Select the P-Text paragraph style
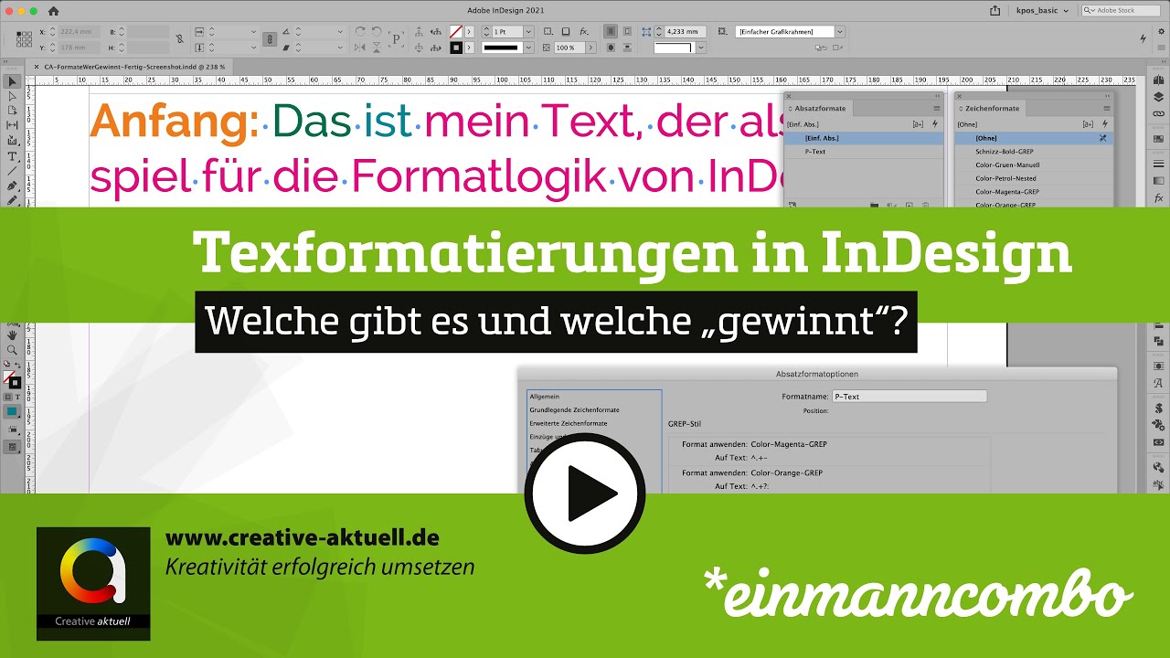Viewport: 1170px width, 658px height. click(x=864, y=152)
